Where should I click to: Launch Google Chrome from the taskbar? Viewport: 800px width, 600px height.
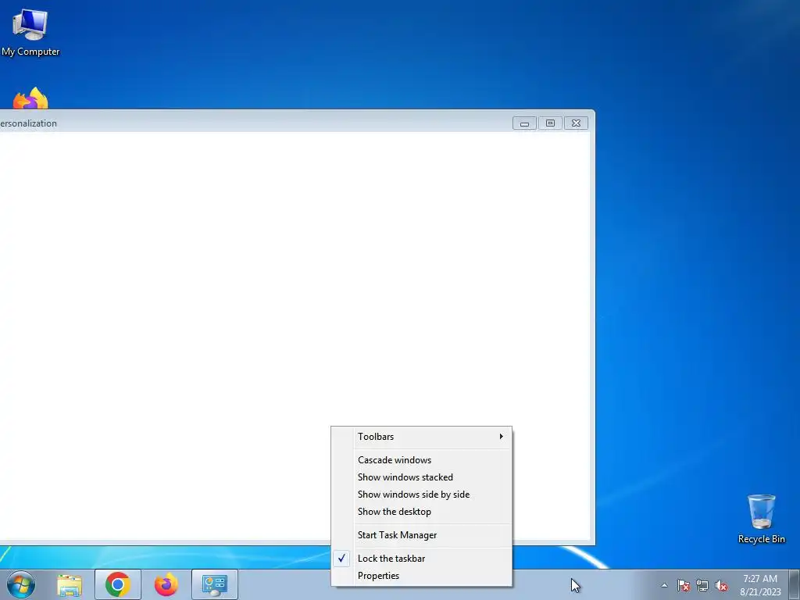(x=118, y=585)
